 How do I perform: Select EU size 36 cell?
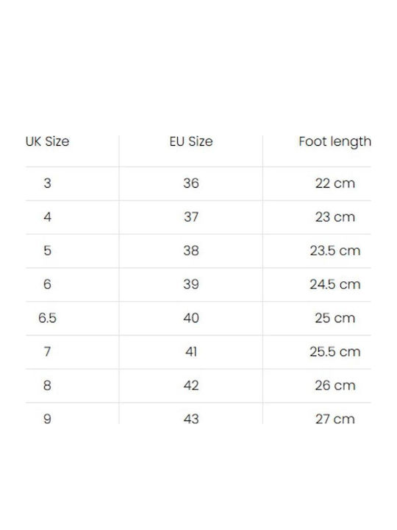click(191, 183)
